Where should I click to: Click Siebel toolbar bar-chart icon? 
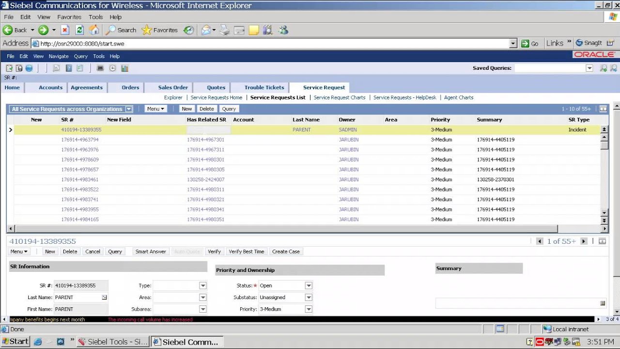click(124, 68)
